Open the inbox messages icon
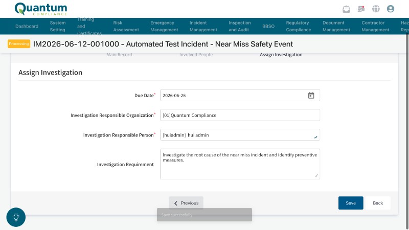Image resolution: width=409 pixels, height=230 pixels. (x=346, y=9)
